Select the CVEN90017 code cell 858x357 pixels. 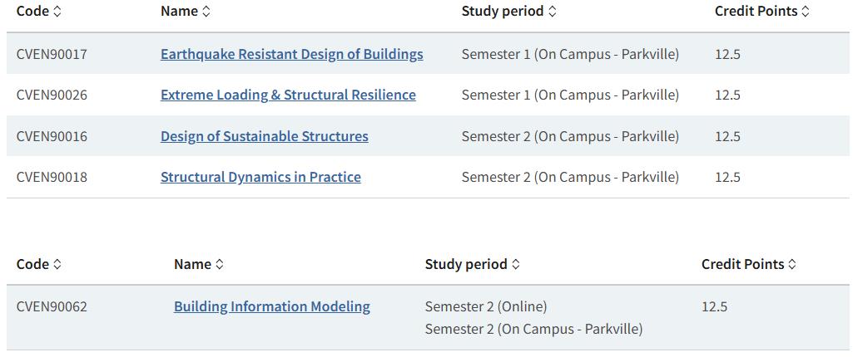[52, 54]
